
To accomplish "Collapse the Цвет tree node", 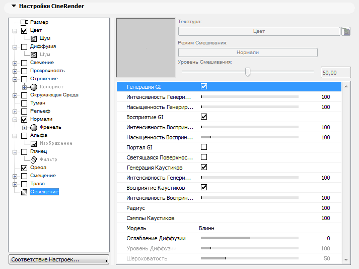I will point(15,31).
